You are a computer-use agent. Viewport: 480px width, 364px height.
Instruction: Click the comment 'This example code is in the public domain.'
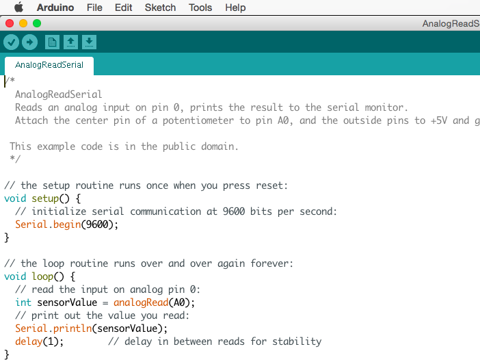coord(124,146)
